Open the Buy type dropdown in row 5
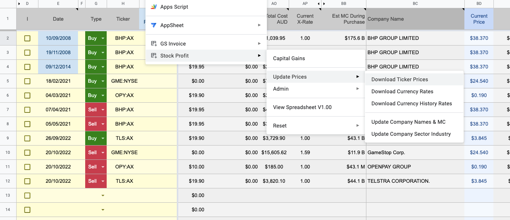The image size is (510, 220). point(103,81)
